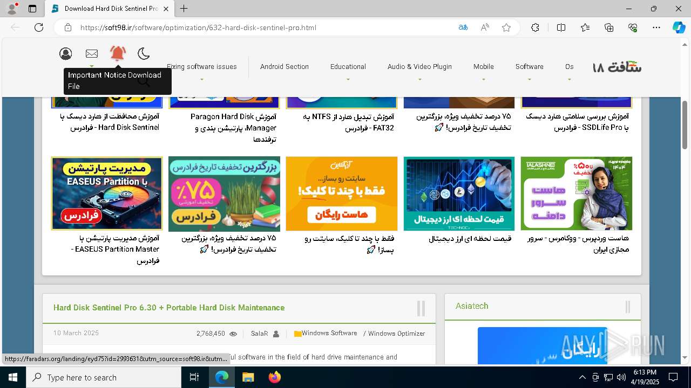
Task: Open the Audio & Video Plugin menu
Action: tap(419, 67)
